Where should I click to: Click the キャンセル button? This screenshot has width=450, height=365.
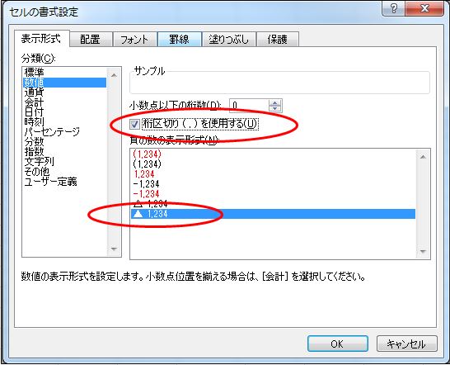pos(406,344)
